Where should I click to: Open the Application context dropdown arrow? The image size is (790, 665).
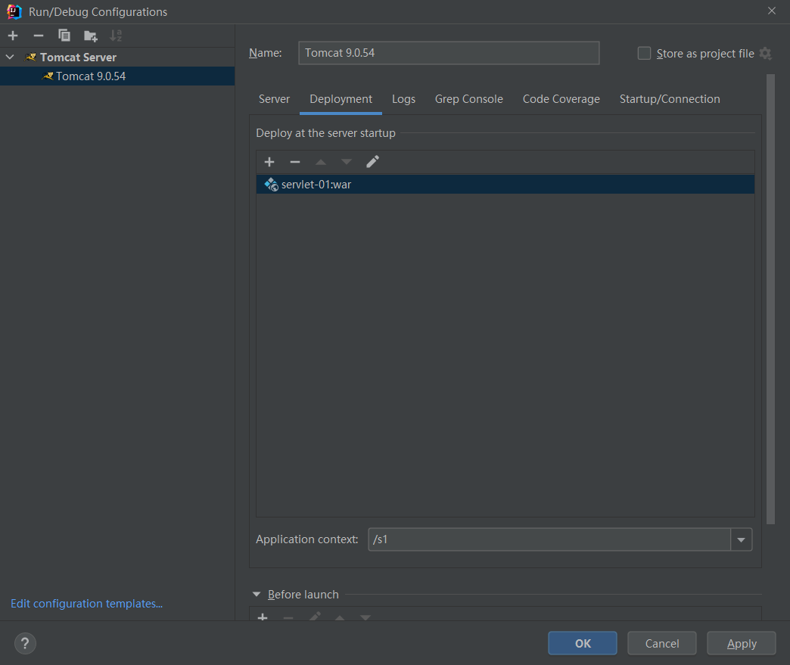[741, 539]
